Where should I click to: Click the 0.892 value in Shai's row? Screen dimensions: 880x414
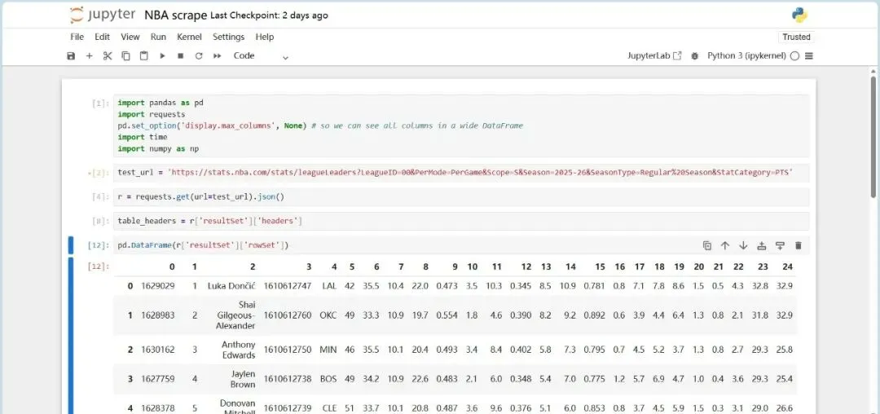point(594,315)
